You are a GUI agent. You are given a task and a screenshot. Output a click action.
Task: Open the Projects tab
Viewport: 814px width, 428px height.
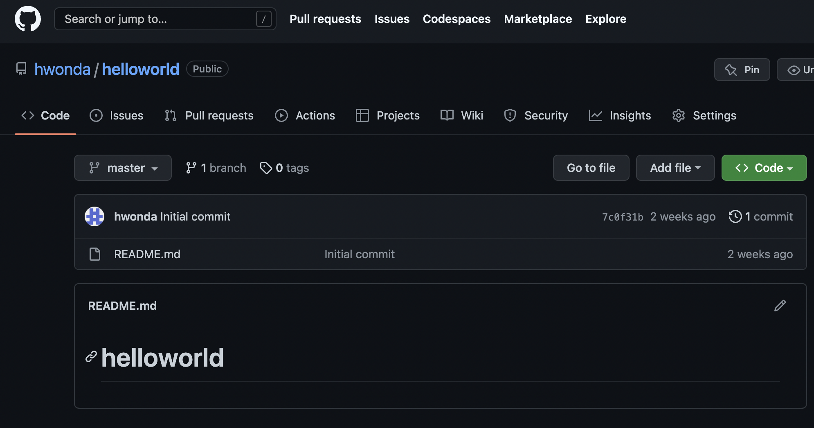[388, 115]
